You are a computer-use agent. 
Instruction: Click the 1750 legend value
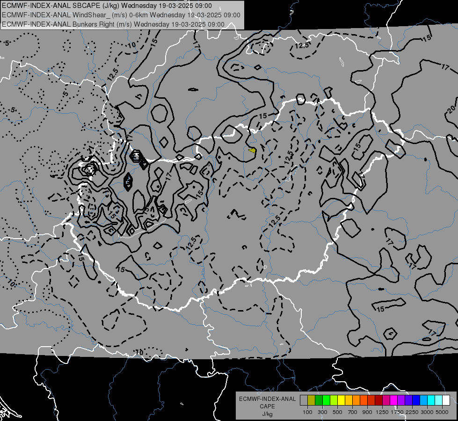click(397, 412)
